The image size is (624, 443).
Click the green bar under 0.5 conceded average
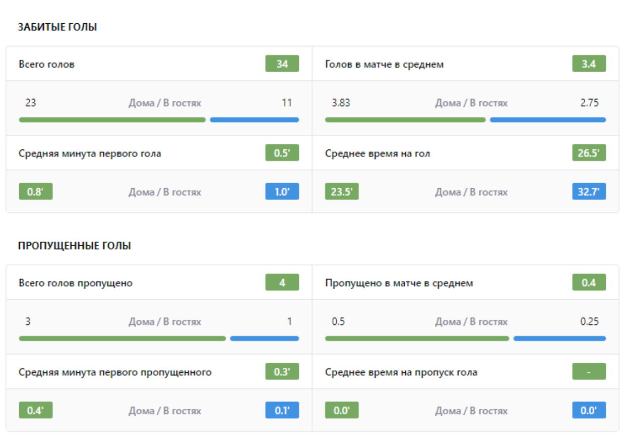click(417, 339)
